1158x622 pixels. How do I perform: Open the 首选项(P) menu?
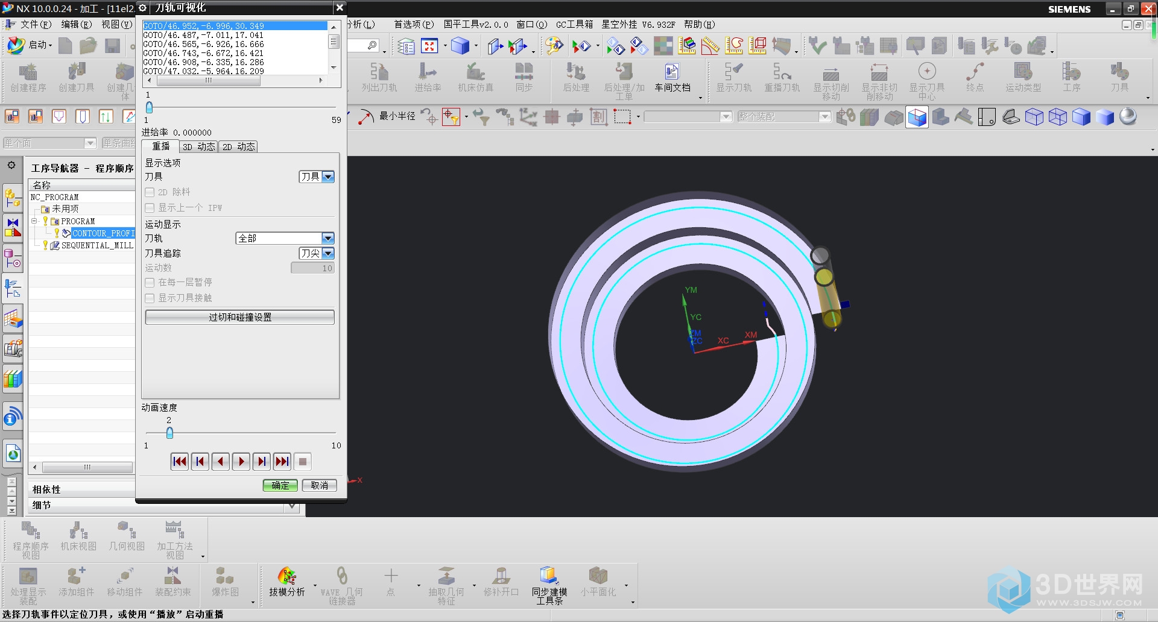point(414,25)
